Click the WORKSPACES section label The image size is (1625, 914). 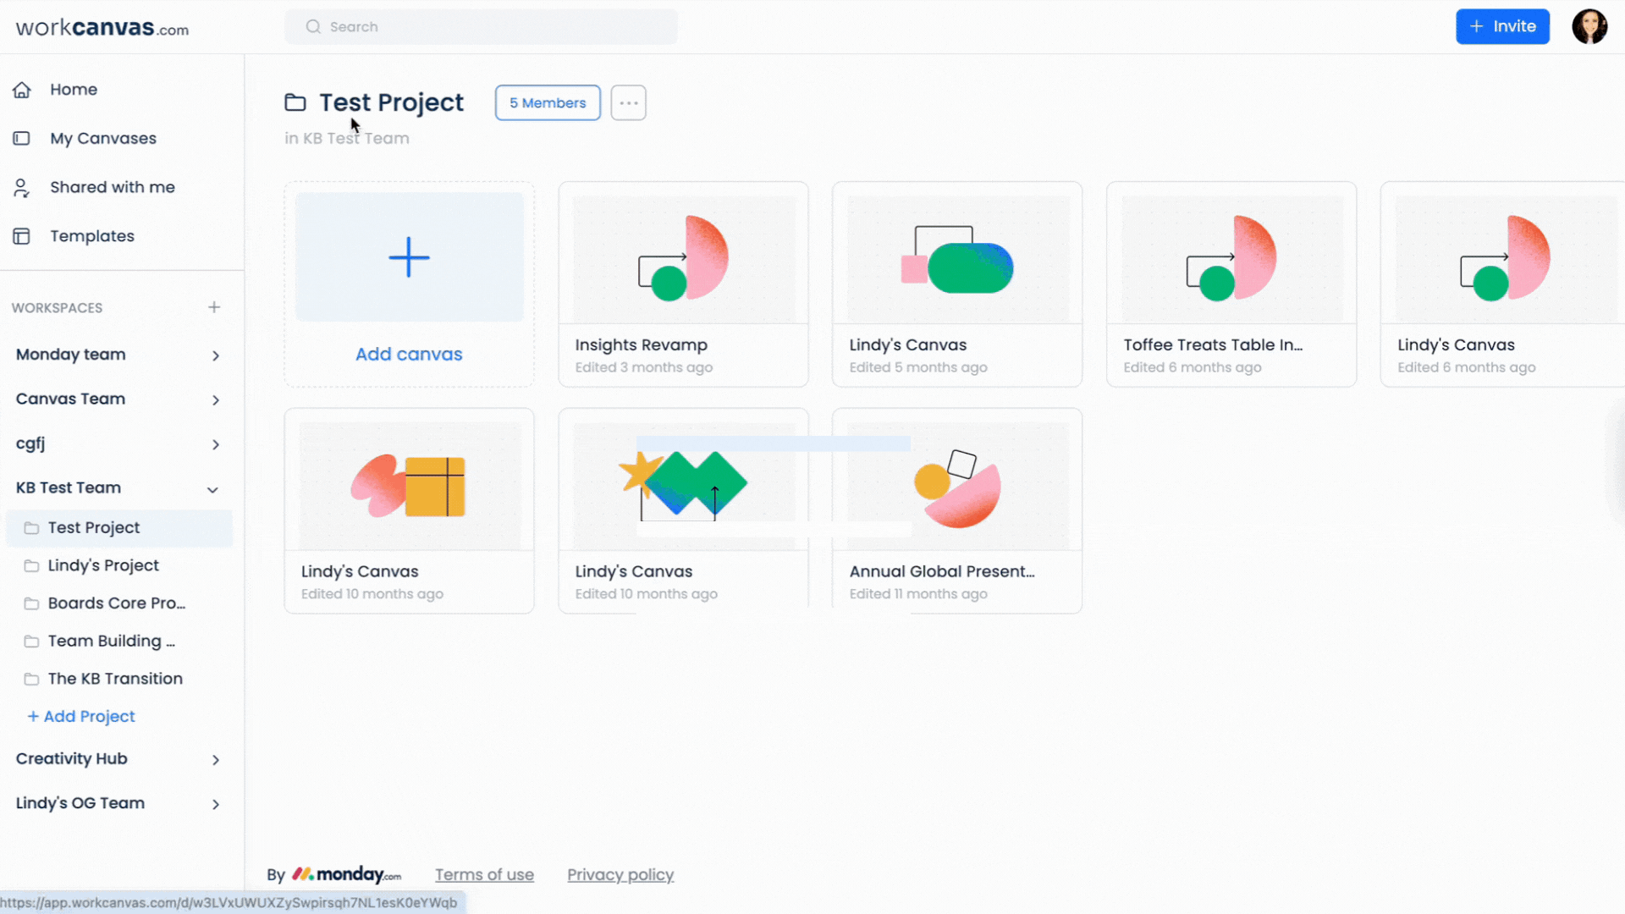(x=57, y=308)
